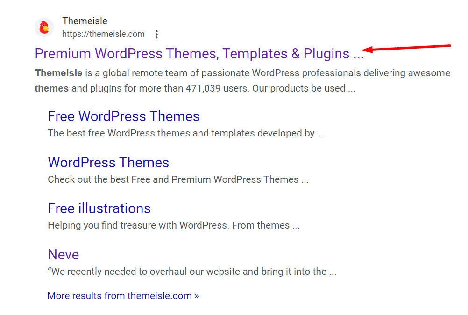The width and height of the screenshot is (468, 315).
Task: Open the three-dot options next to themeisle.com
Action: click(x=156, y=34)
